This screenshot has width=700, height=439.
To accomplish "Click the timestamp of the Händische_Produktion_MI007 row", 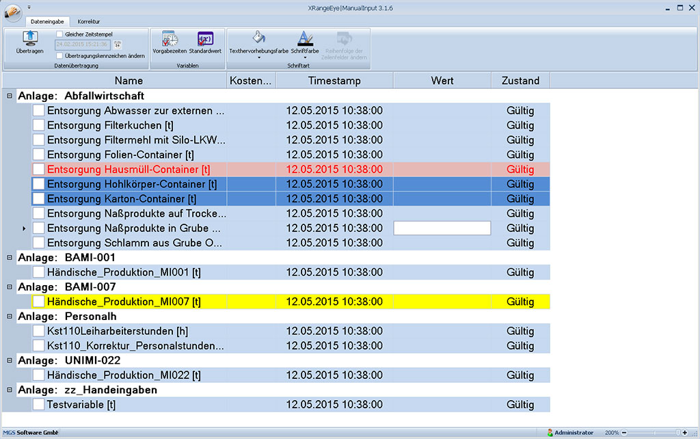I will (334, 302).
